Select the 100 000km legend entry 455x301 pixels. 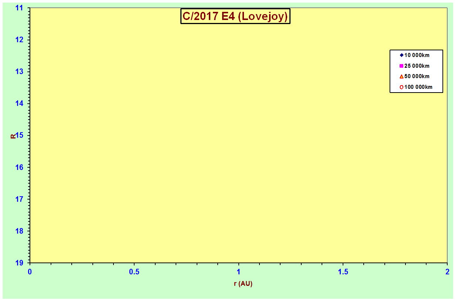coord(416,87)
